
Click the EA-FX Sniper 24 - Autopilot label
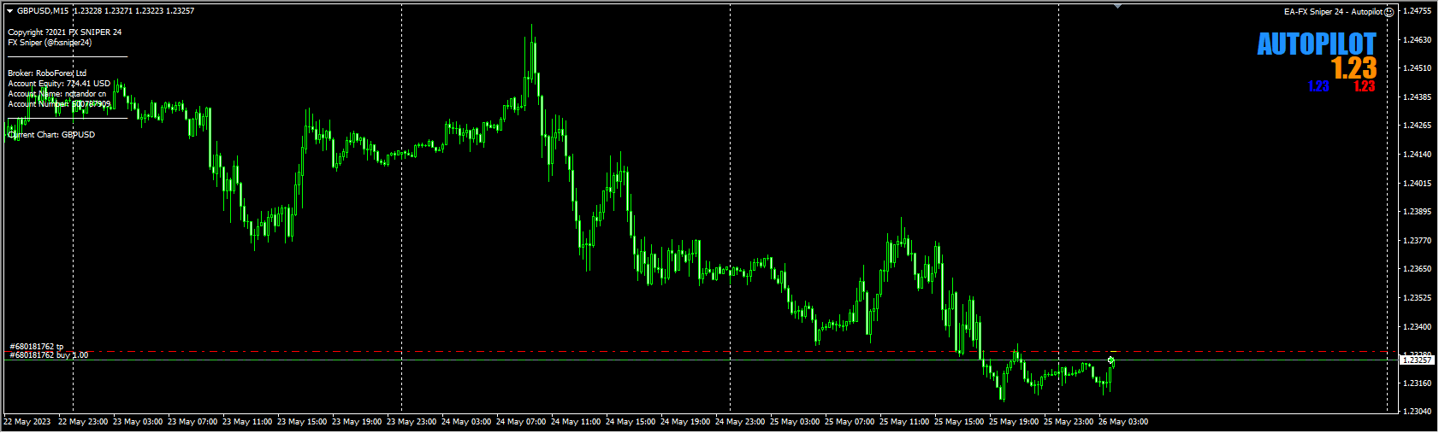tap(1333, 12)
